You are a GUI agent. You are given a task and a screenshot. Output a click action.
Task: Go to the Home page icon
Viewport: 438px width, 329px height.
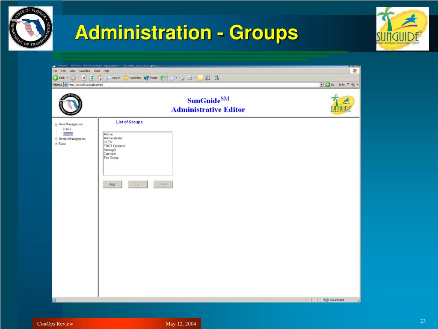click(x=99, y=78)
